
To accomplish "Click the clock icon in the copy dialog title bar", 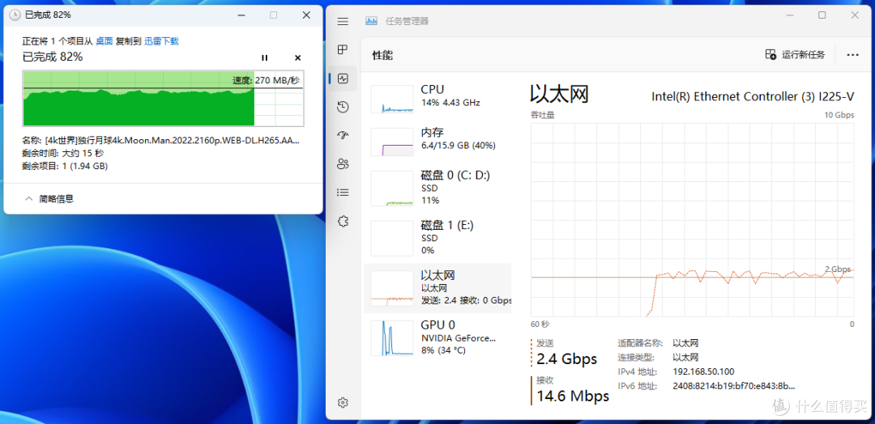I will tap(15, 15).
